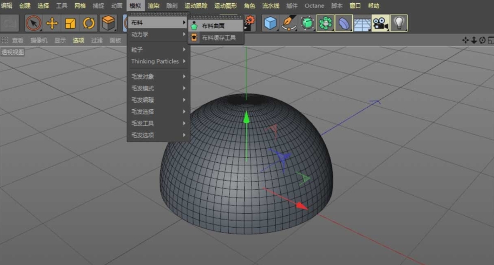
Task: Select the spline pen tool
Action: (x=289, y=23)
